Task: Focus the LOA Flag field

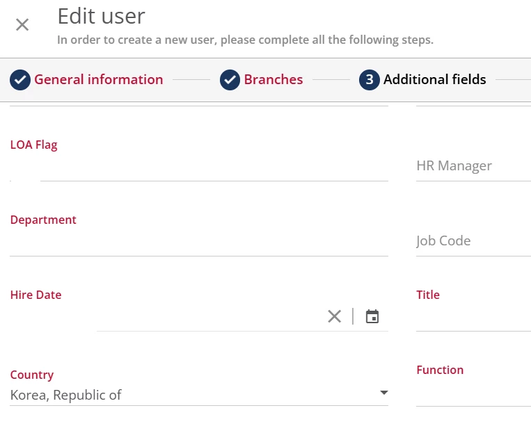Action: (198, 168)
